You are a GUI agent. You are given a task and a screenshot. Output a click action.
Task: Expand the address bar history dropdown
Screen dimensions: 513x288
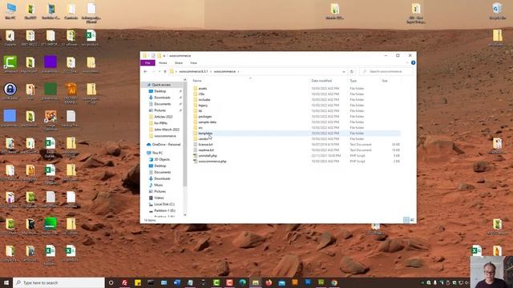(344, 71)
